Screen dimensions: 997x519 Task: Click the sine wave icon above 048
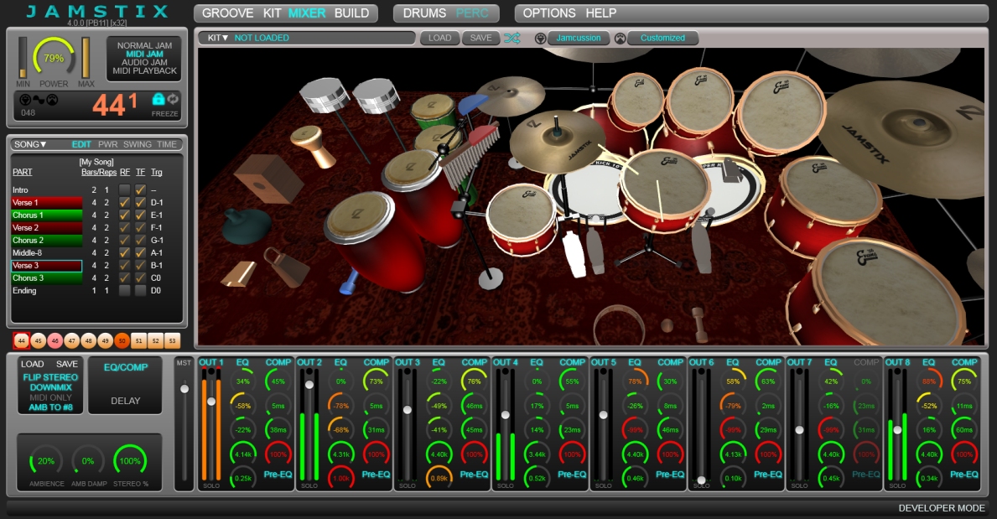coord(39,100)
